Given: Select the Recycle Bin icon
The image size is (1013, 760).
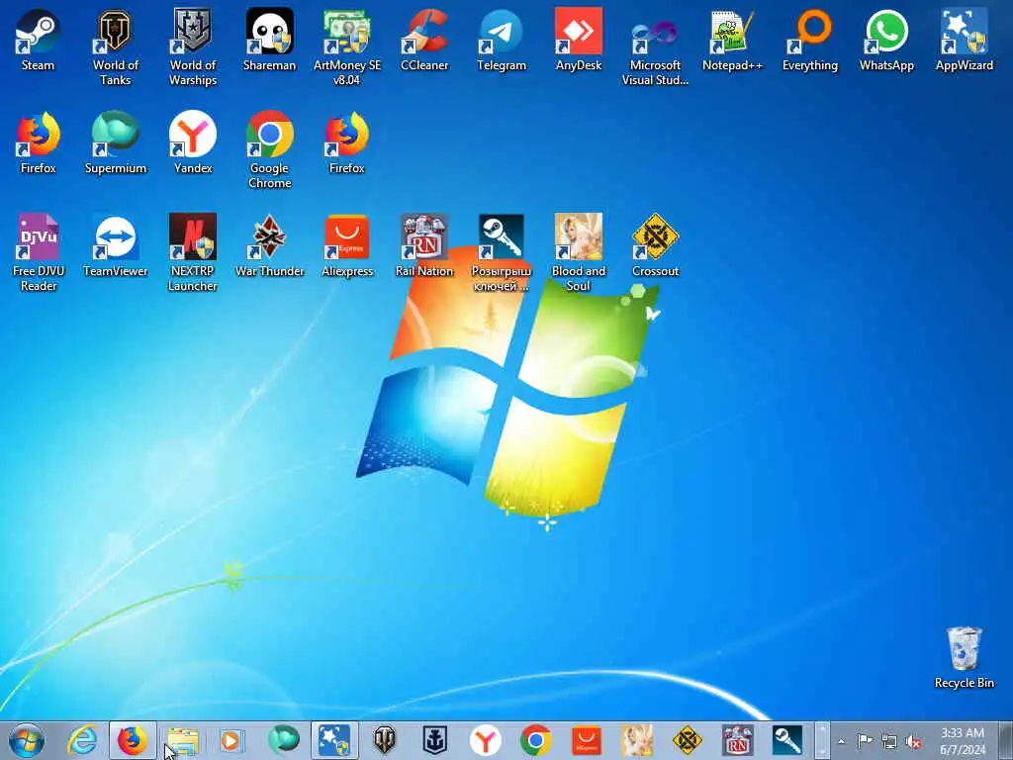Looking at the screenshot, I should [x=964, y=657].
